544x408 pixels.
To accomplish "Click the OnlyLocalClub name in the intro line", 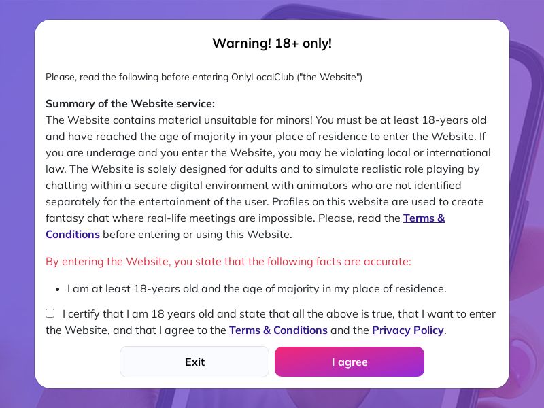I will pos(262,77).
